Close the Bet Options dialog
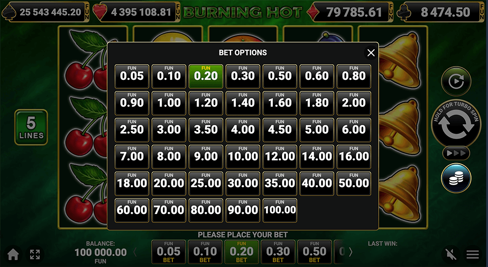Screen dimensions: 488x267 (x=371, y=53)
